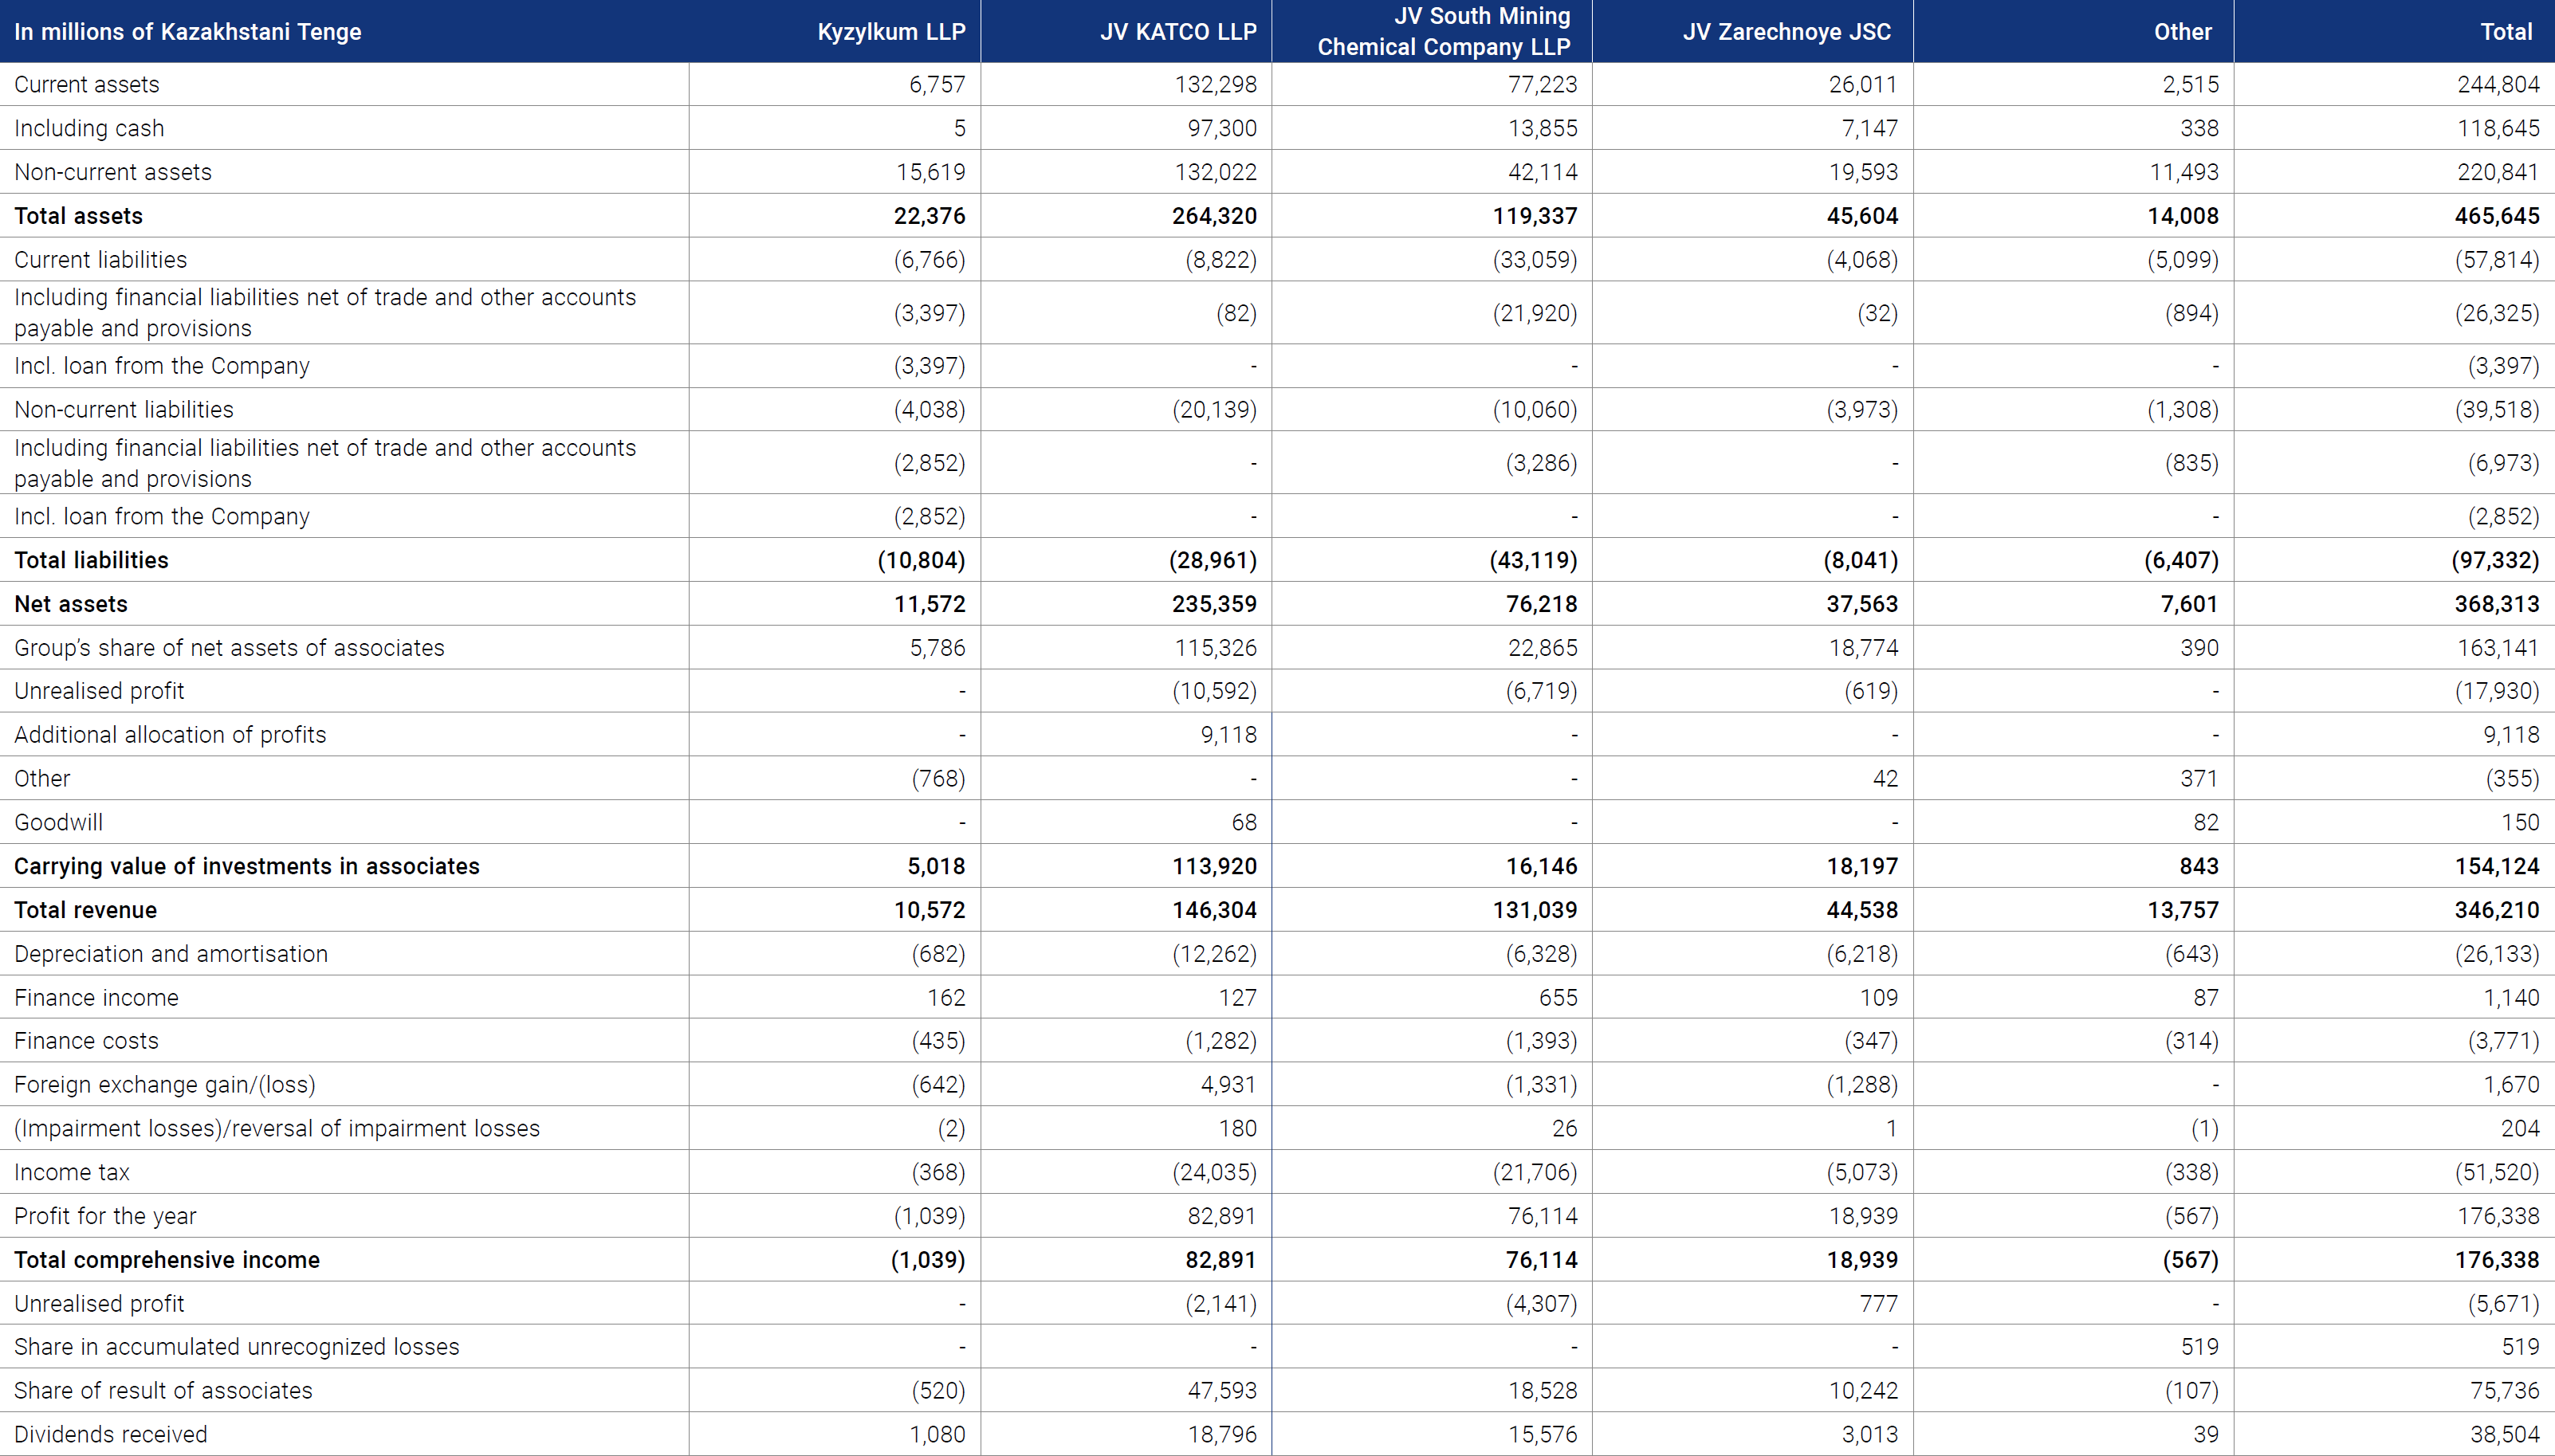Click the Finance costs row label
The height and width of the screenshot is (1456, 2555).
click(86, 1041)
